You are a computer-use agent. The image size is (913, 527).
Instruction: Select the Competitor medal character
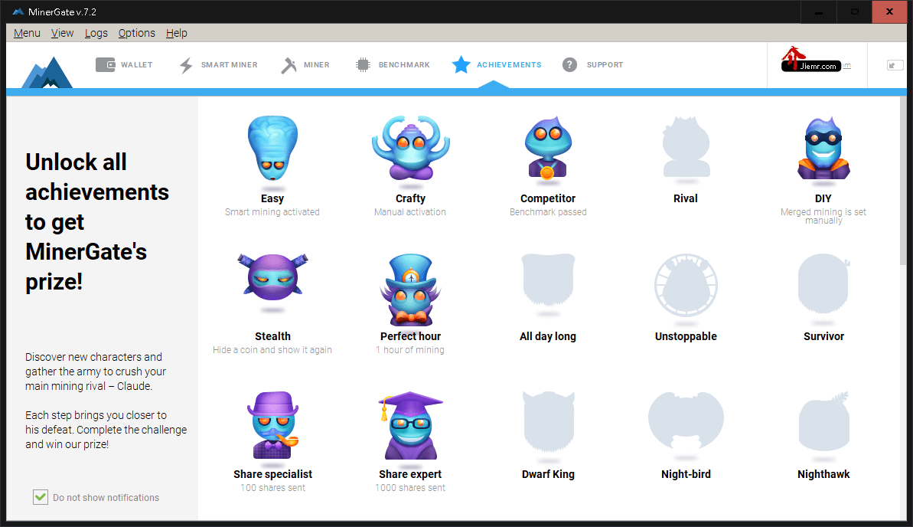click(548, 148)
